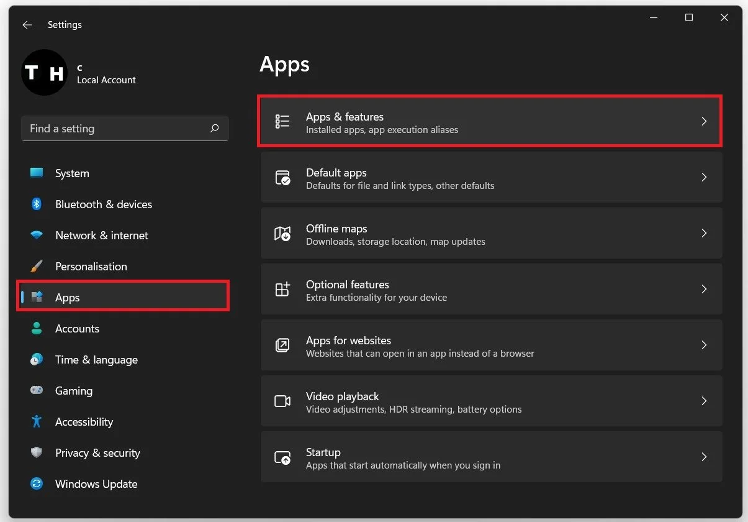Open Privacy & security label
The image size is (748, 522).
coord(97,453)
